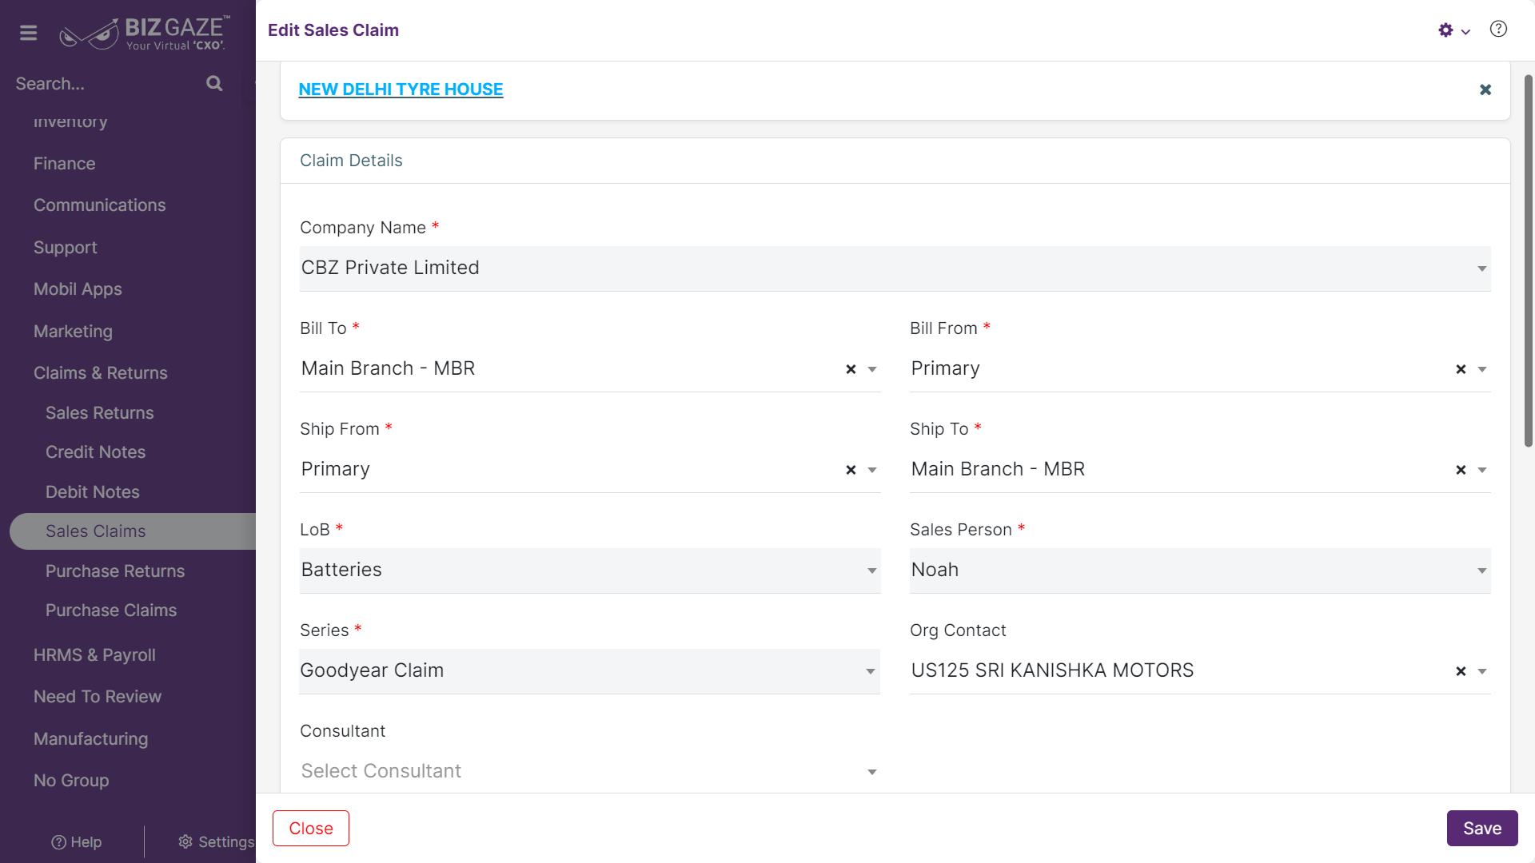Open the Ship From dropdown arrow

[872, 470]
